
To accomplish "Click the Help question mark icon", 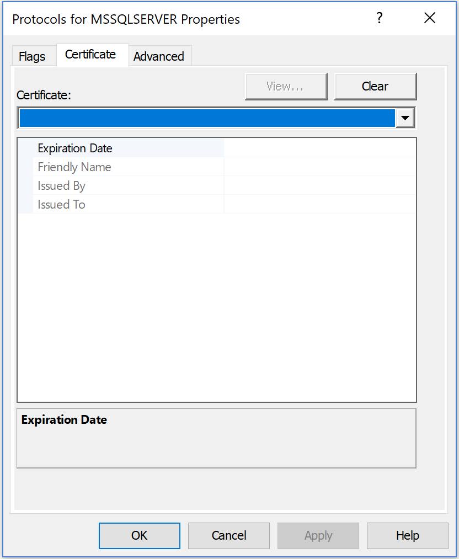I will 380,18.
